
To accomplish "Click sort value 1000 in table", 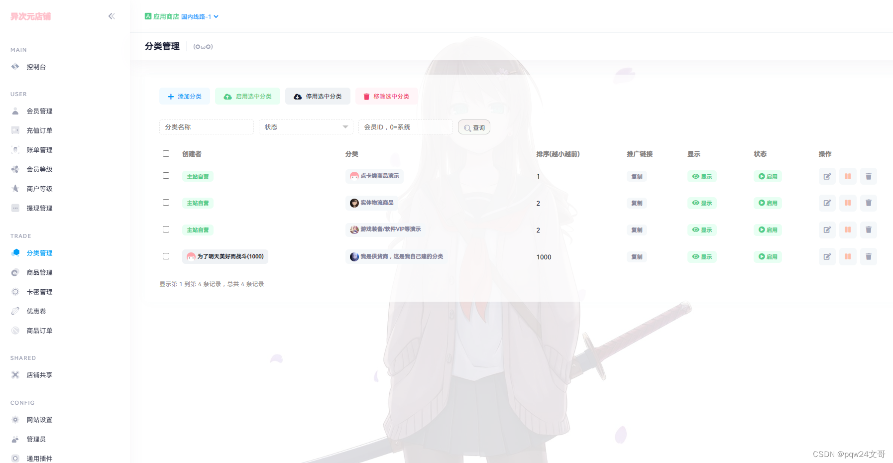I will tap(544, 257).
